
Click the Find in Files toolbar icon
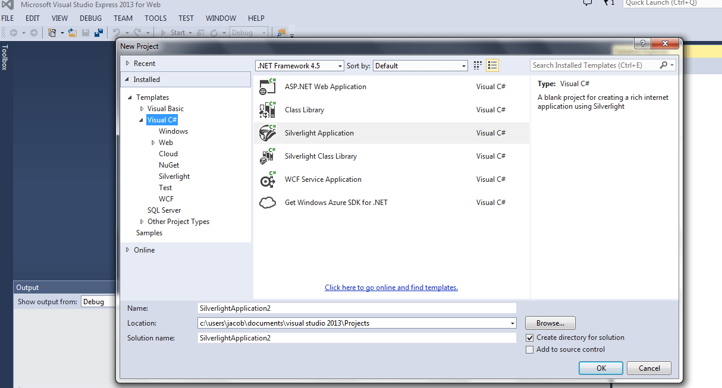[x=281, y=33]
